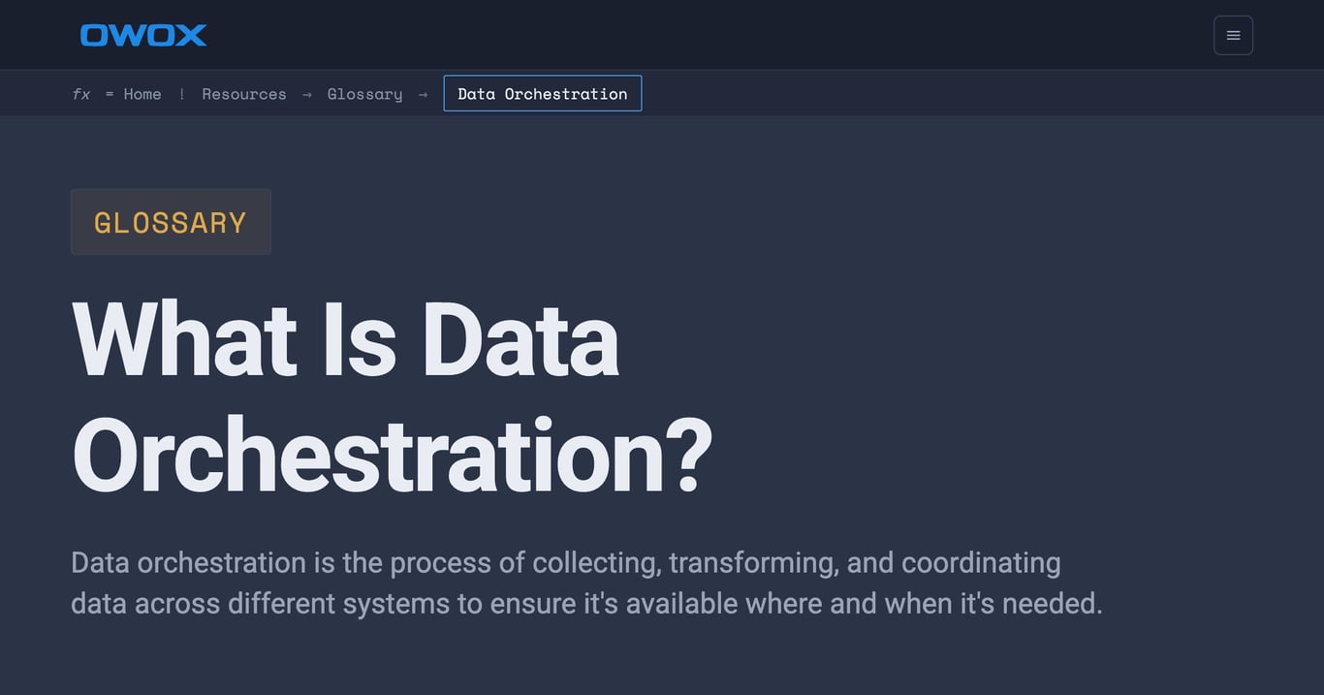Viewport: 1324px width, 695px height.
Task: Navigate to Glossary breadcrumb
Action: tap(364, 94)
